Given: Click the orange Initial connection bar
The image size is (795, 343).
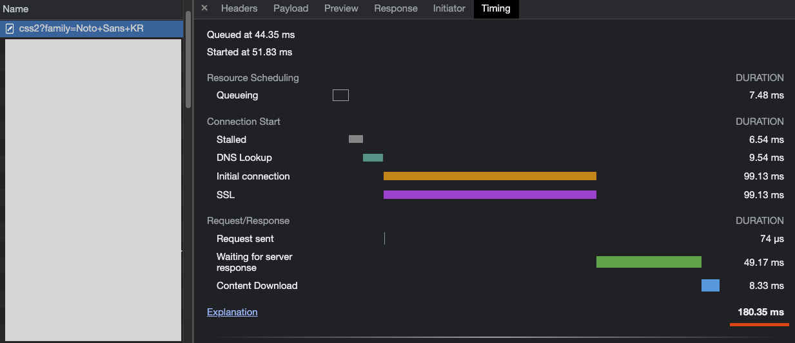Looking at the screenshot, I should (490, 176).
